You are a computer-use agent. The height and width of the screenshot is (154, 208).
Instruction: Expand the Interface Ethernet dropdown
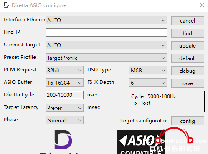coord(106,20)
